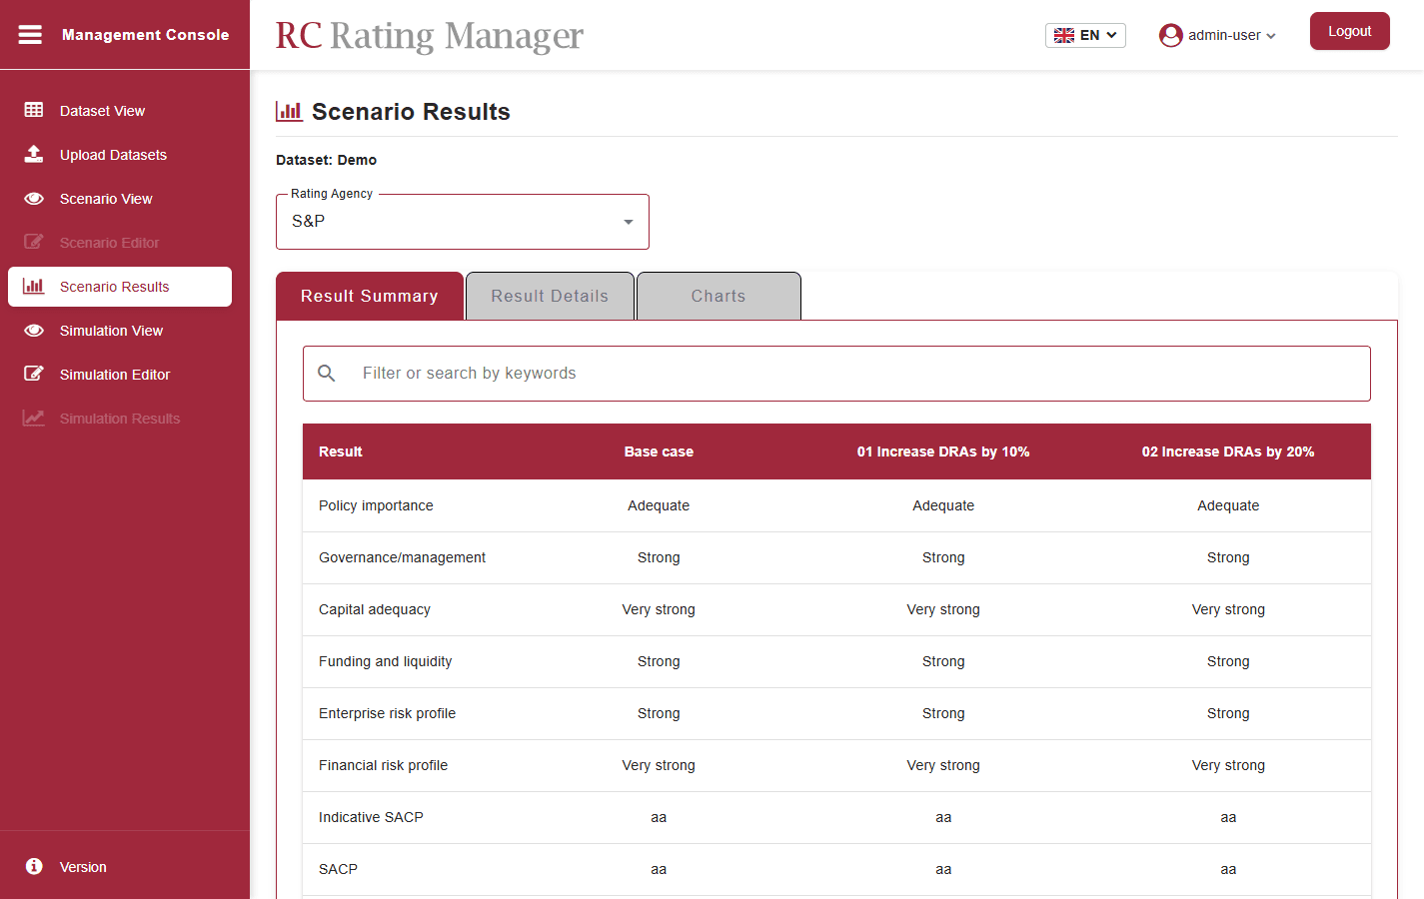This screenshot has width=1424, height=899.
Task: Click Indicative SACP Base case aa value
Action: coord(659,817)
